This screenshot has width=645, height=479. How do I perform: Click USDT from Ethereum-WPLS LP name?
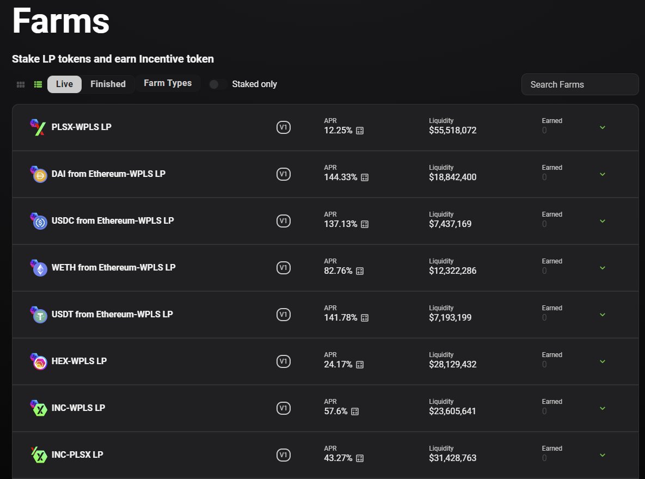pyautogui.click(x=112, y=315)
